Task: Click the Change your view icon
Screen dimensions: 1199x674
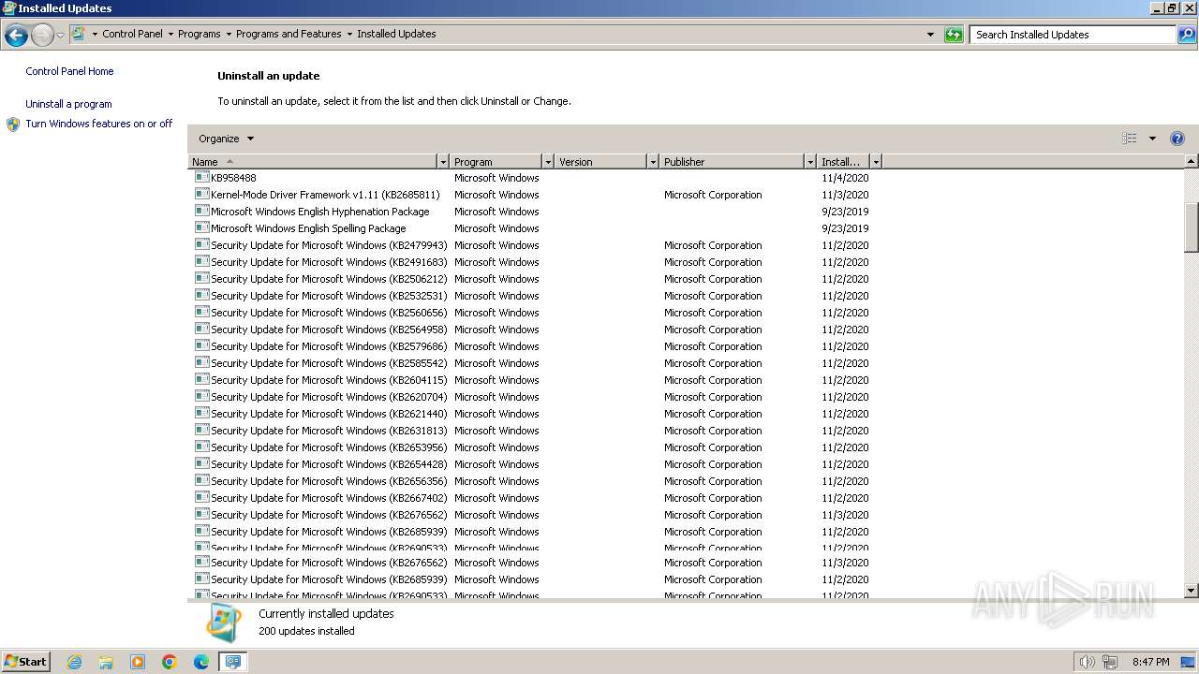Action: coord(1130,139)
